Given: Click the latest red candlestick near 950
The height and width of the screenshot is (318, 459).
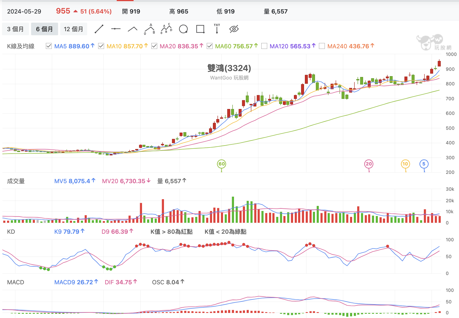Looking at the screenshot, I should [x=439, y=63].
